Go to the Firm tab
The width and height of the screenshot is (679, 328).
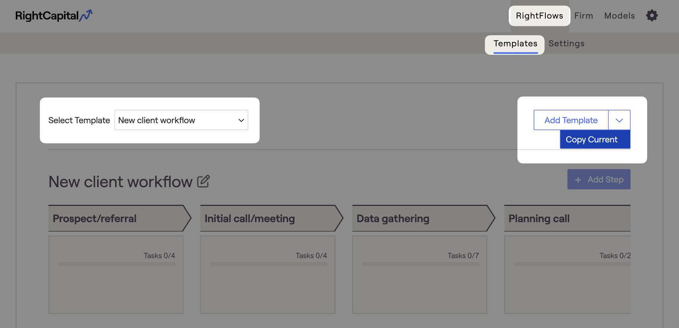(x=584, y=16)
